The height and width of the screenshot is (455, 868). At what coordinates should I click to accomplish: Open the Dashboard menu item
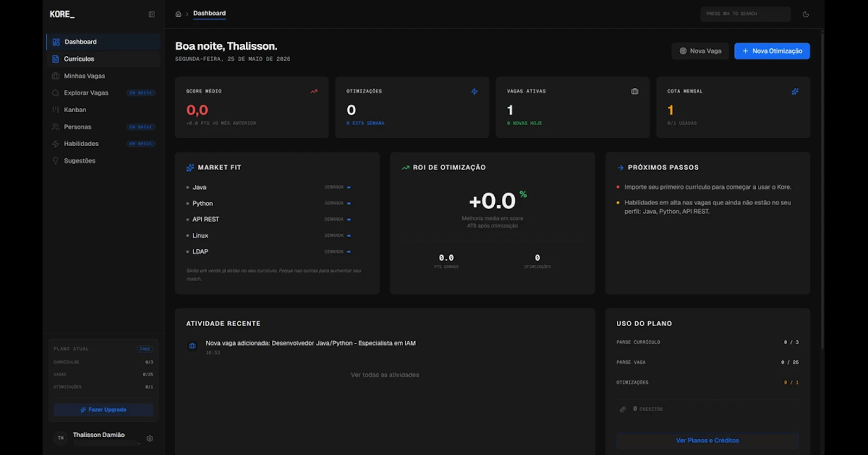pyautogui.click(x=104, y=42)
